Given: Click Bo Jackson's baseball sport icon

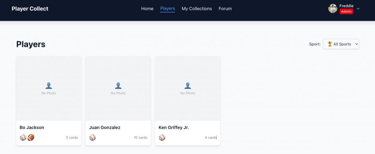Looking at the screenshot, I should click(x=23, y=138).
